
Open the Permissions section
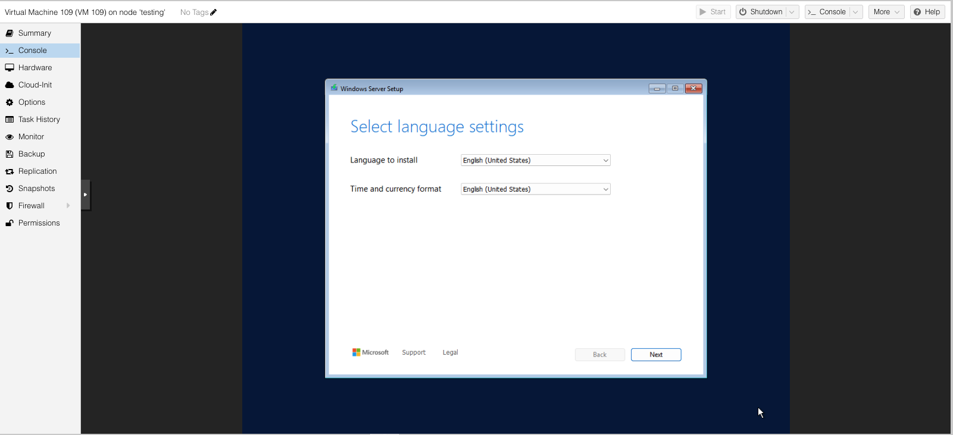click(x=40, y=223)
